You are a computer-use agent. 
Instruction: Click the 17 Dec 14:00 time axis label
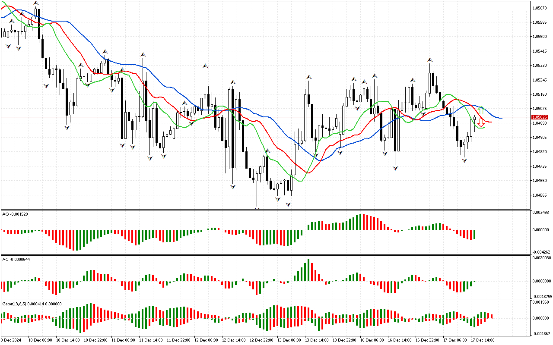[483, 340]
